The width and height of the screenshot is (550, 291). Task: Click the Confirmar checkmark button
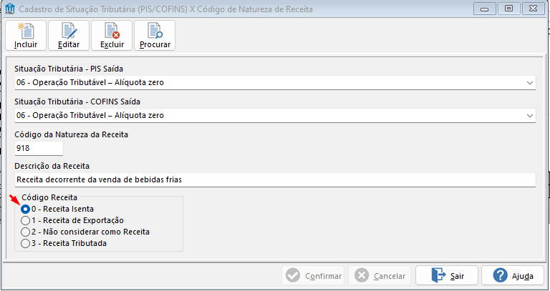click(313, 275)
